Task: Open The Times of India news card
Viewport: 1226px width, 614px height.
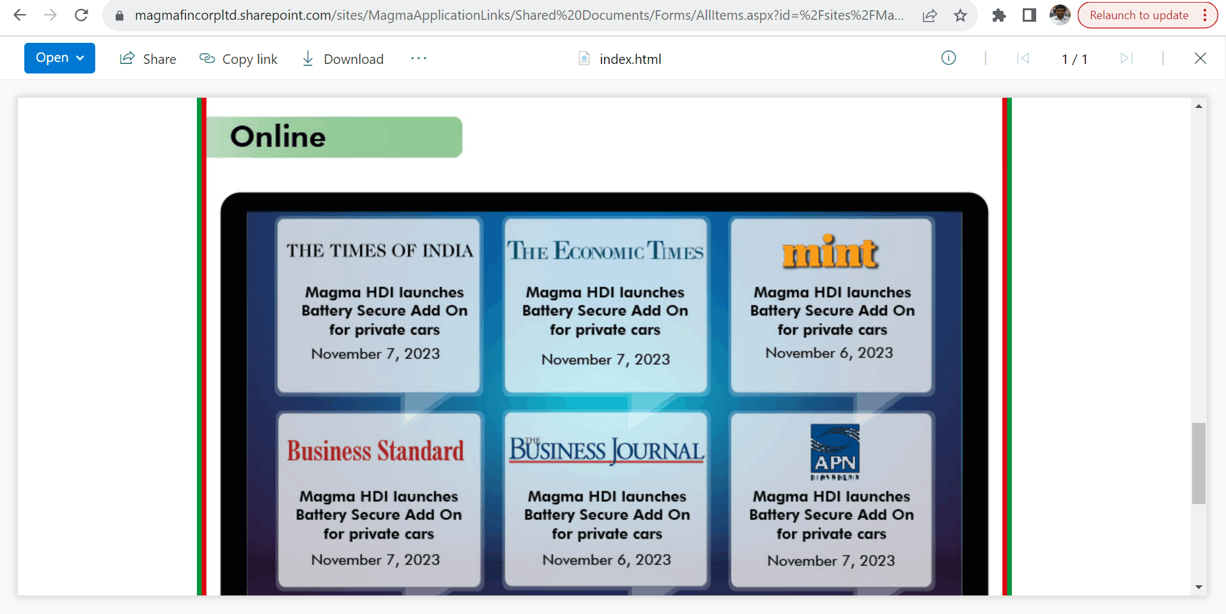Action: pos(379,305)
